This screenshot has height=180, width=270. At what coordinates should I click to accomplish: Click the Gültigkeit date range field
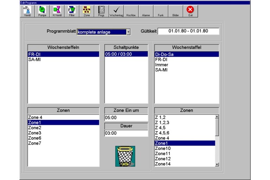[x=188, y=31]
